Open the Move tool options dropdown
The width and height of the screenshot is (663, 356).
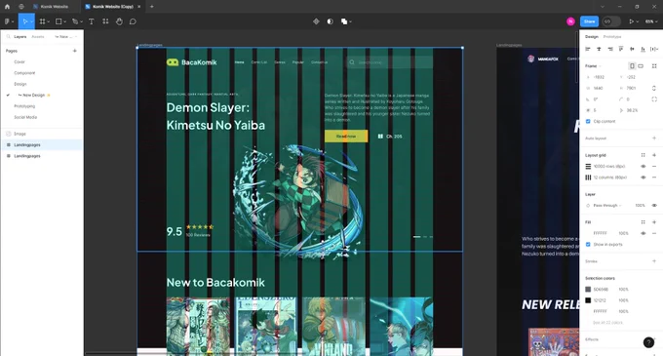32,21
